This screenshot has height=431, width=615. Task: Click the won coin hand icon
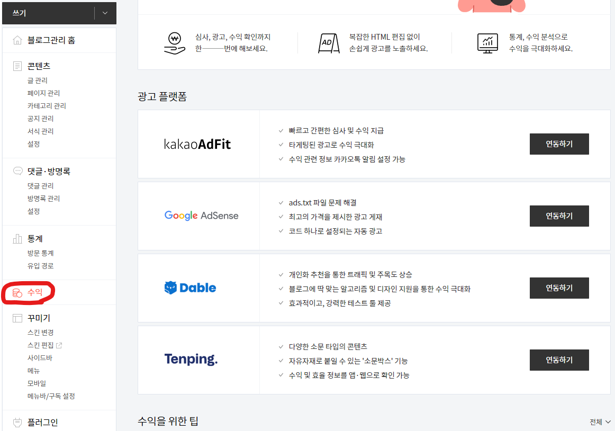(175, 43)
